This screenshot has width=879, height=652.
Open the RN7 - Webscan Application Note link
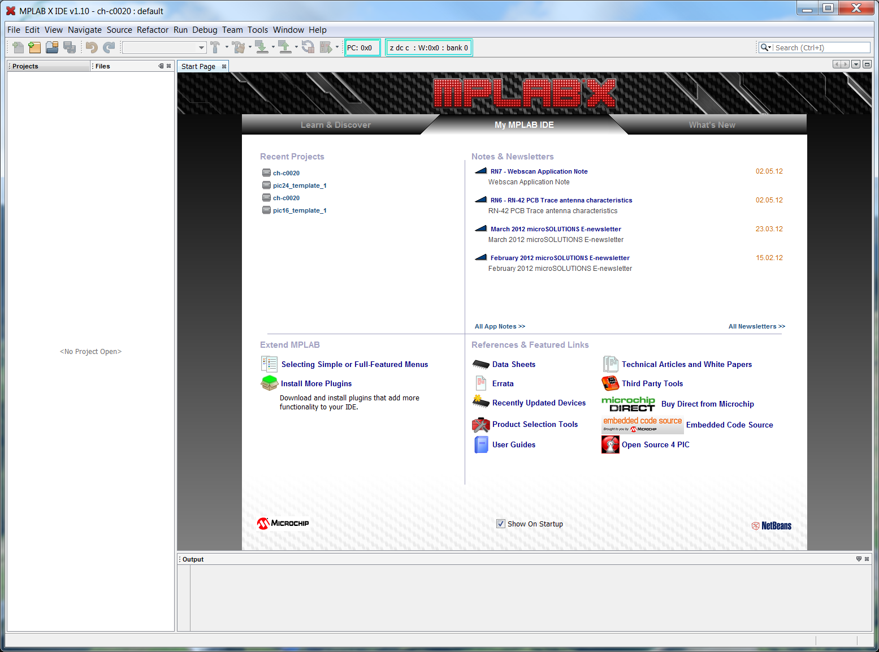click(x=539, y=171)
